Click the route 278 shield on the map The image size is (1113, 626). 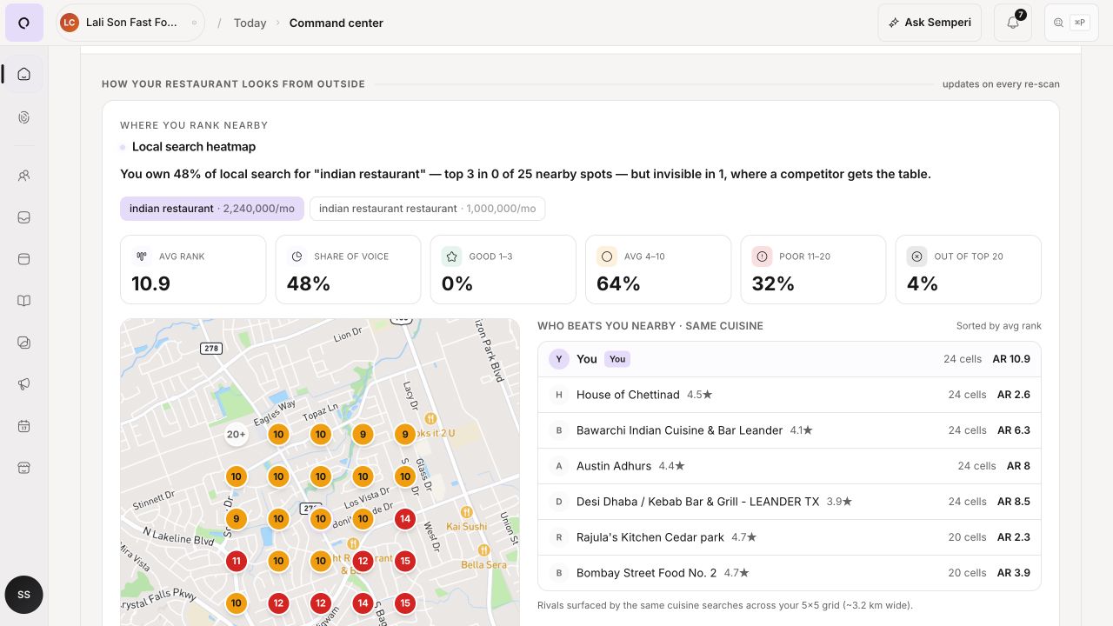tap(211, 348)
